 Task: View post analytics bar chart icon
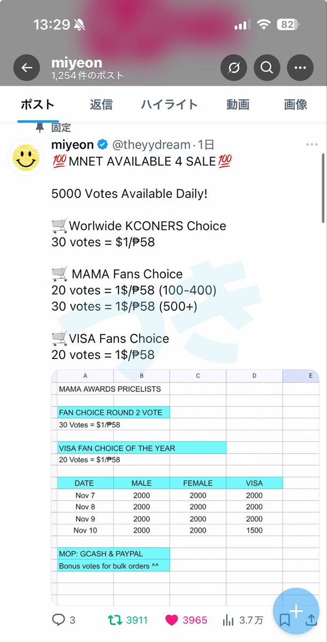pos(228,620)
